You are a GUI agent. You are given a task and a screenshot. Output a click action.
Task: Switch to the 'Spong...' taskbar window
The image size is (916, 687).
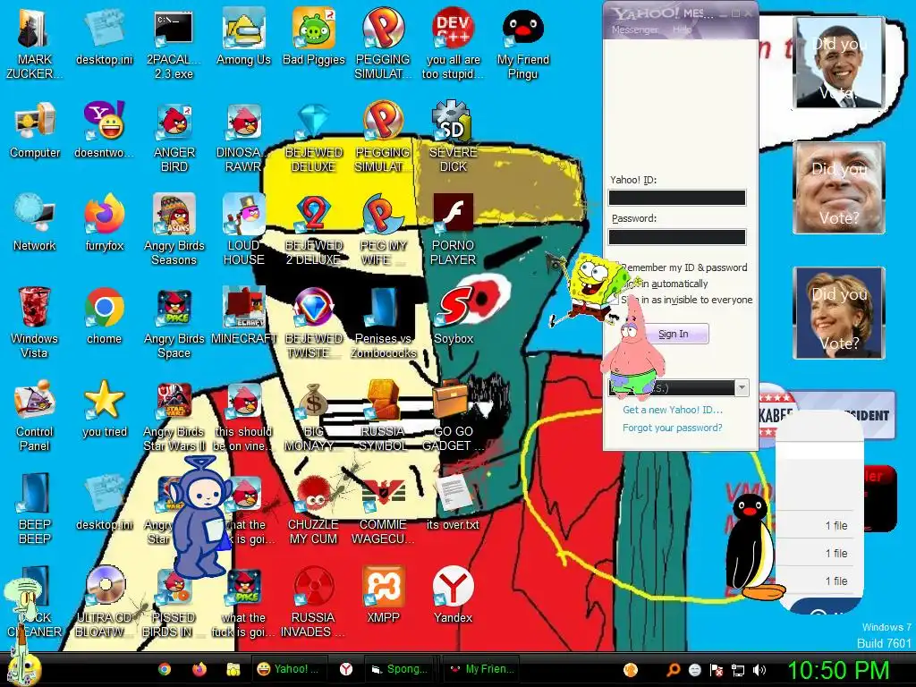point(401,669)
